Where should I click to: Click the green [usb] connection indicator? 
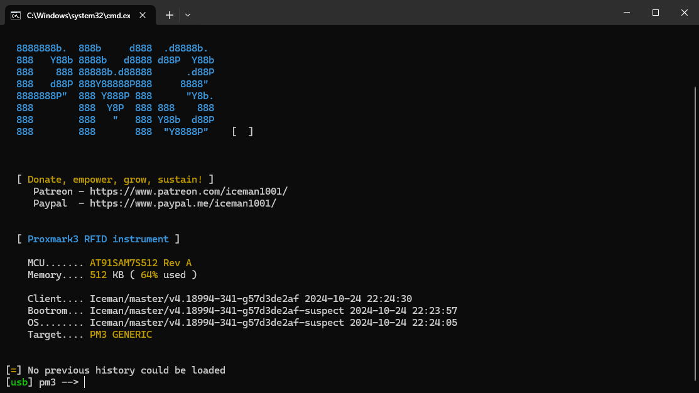tap(19, 382)
